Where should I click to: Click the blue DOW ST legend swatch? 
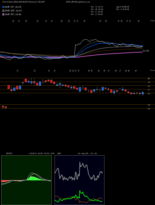3,7
